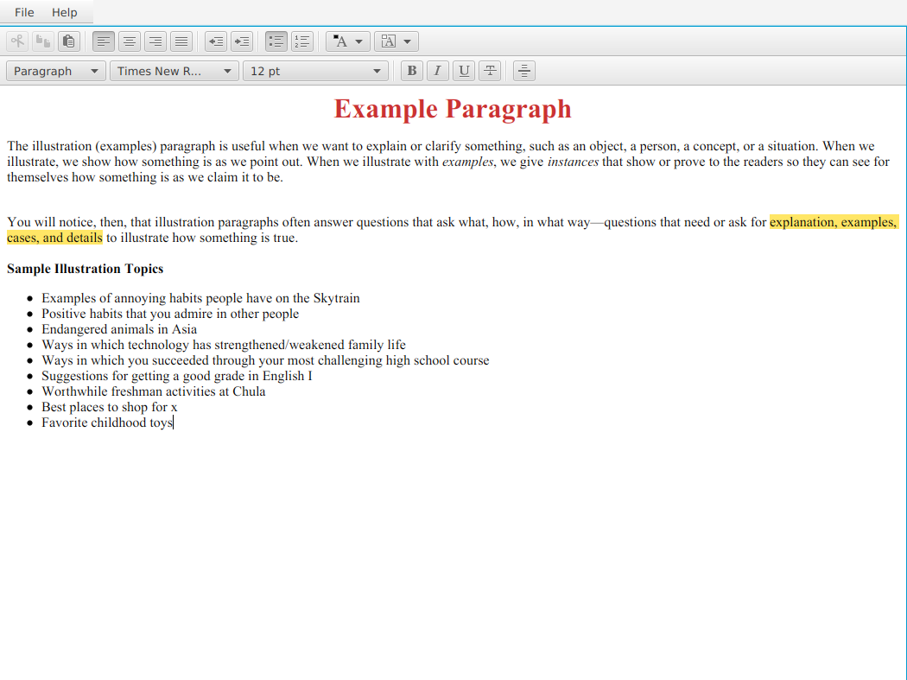
Task: Open the Times New Roman font dropdown
Action: (174, 71)
